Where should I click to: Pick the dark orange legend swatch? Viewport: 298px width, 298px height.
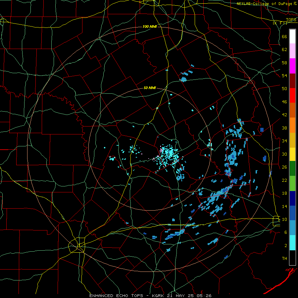292,110
